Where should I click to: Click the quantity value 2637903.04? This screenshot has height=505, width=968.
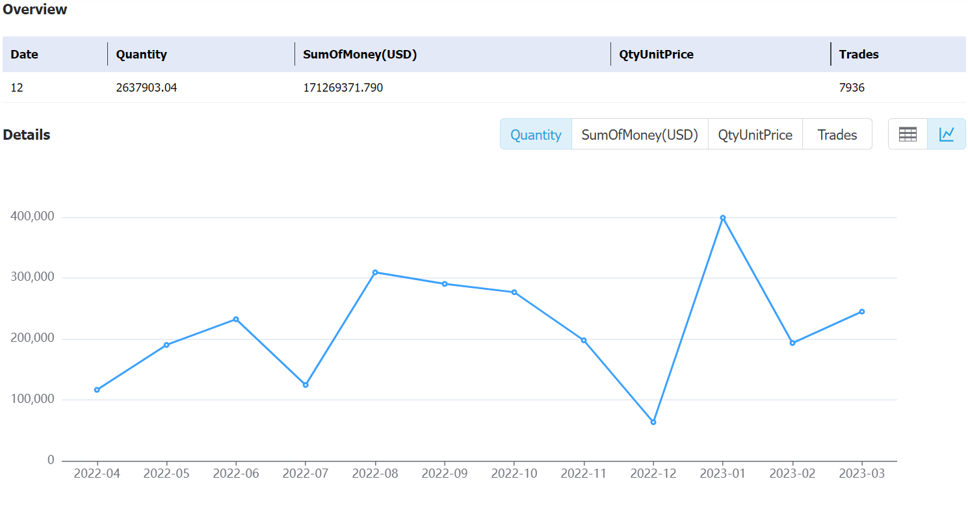146,87
